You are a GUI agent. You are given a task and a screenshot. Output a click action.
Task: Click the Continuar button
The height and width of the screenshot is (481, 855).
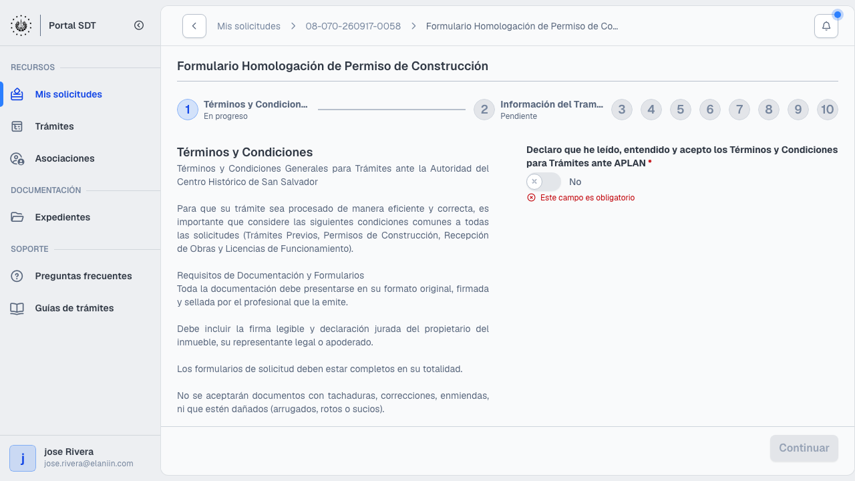pyautogui.click(x=804, y=448)
